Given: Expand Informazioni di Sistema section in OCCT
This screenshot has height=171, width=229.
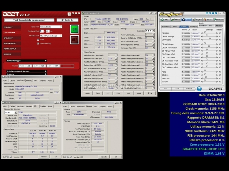Looking at the screenshot, I should (x=46, y=71).
